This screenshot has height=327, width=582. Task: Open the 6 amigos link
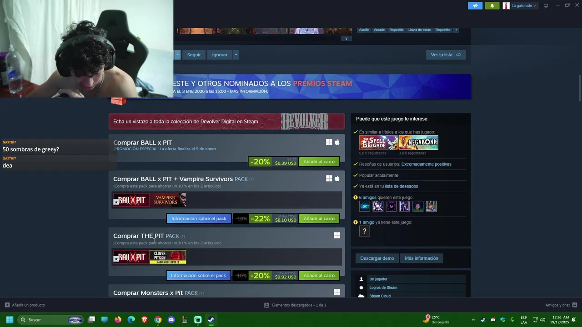click(368, 198)
